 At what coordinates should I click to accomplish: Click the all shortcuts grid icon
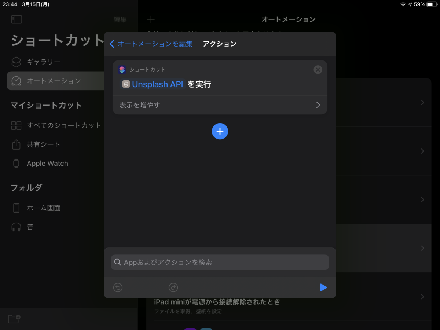point(16,125)
